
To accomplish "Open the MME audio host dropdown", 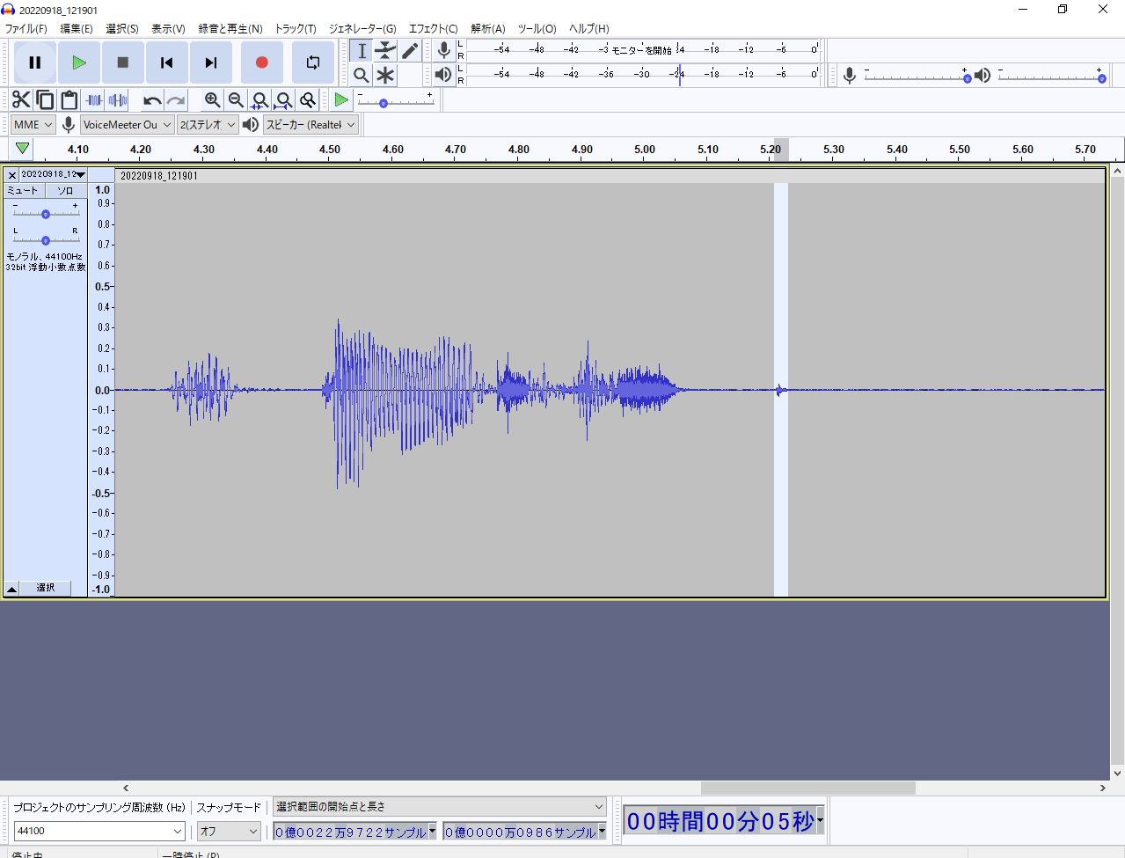I will 33,125.
